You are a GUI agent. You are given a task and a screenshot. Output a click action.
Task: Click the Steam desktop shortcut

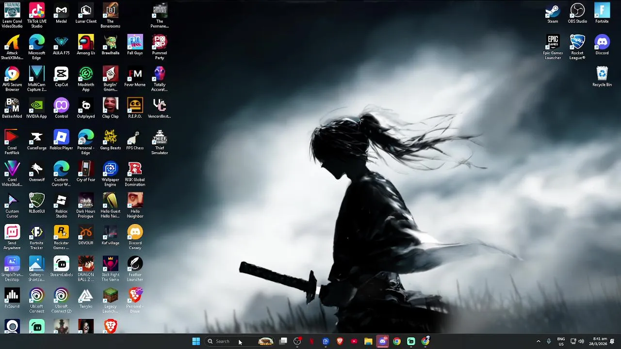(x=553, y=14)
